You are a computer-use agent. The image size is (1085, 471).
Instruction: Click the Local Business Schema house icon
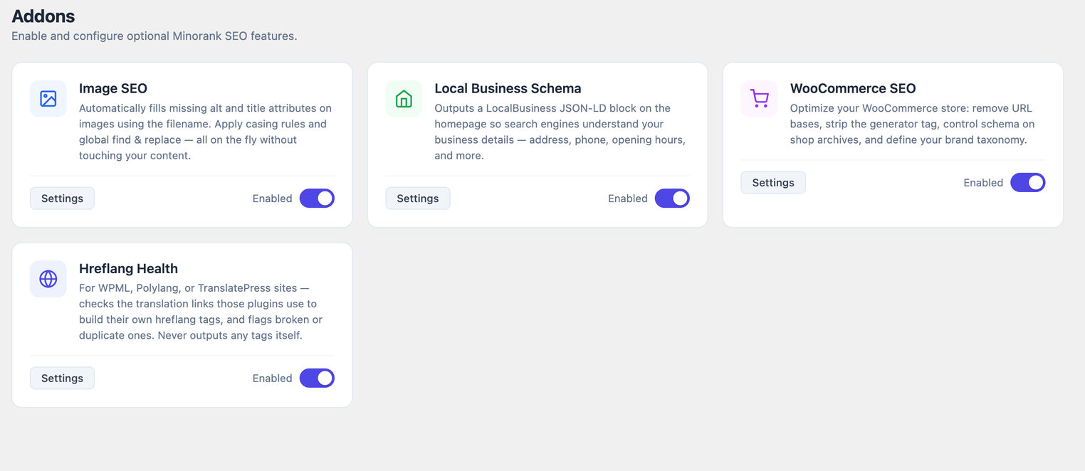tap(404, 99)
